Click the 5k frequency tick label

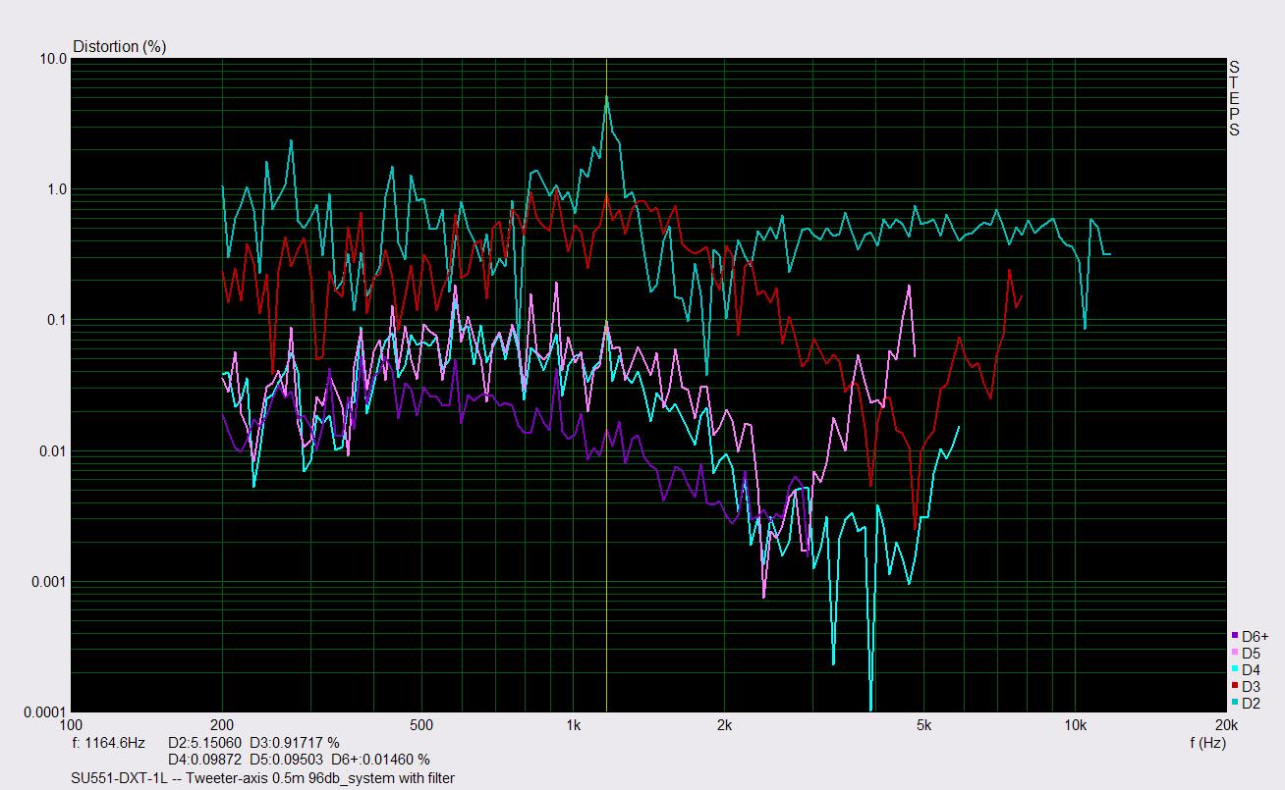pos(923,726)
